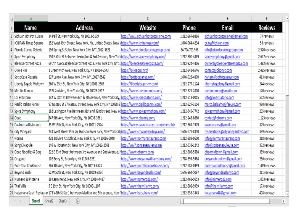Click the Website header cell

[x=148, y=28]
